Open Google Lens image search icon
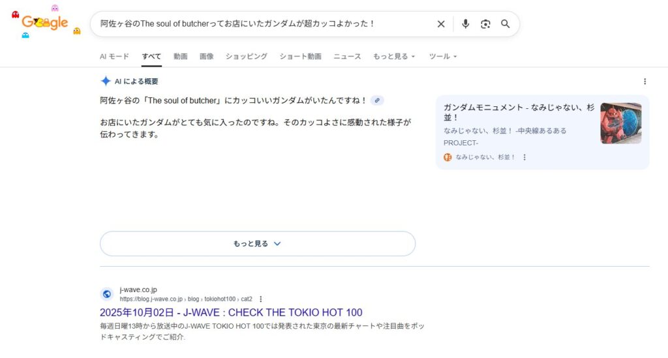This screenshot has width=668, height=358. point(485,24)
